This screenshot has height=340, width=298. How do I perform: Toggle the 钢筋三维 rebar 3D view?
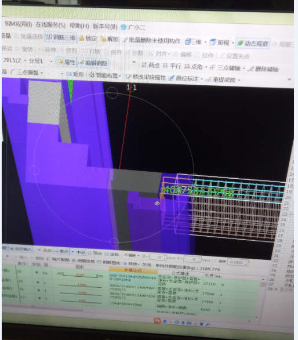tap(61, 38)
